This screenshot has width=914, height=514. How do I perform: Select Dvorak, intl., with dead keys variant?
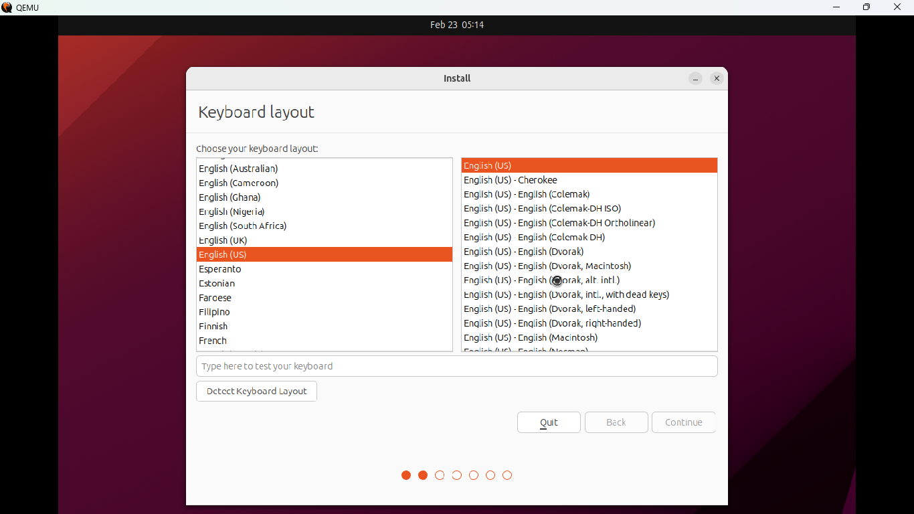589,294
